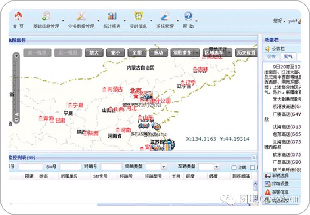Open 系统管理 wrench icon
This screenshot has height=215, width=310.
point(165,16)
